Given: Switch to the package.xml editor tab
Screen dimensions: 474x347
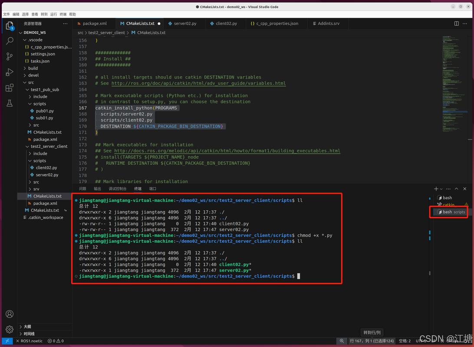Looking at the screenshot, I should click(x=94, y=23).
